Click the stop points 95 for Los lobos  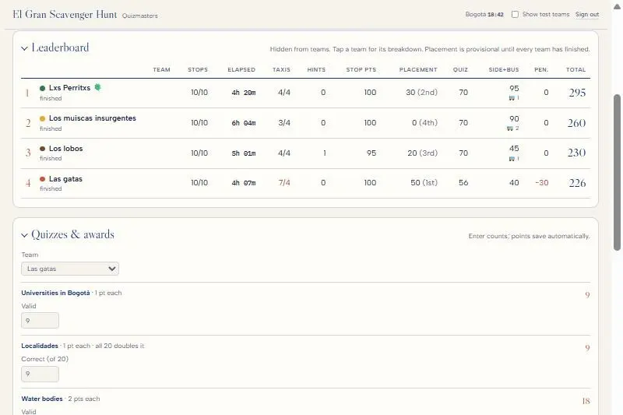371,153
